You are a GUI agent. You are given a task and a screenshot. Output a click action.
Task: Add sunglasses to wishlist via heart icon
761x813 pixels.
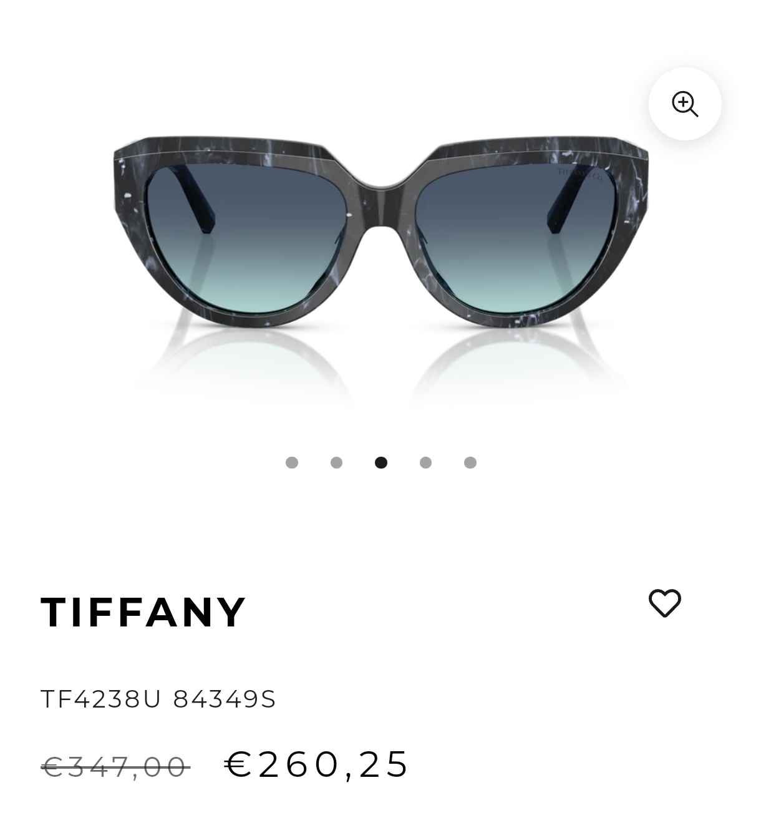665,603
